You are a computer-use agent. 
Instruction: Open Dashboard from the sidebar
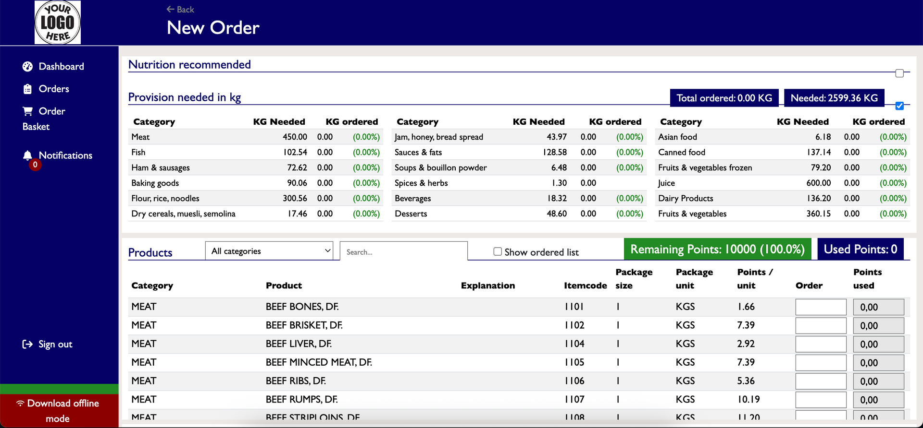pos(61,67)
